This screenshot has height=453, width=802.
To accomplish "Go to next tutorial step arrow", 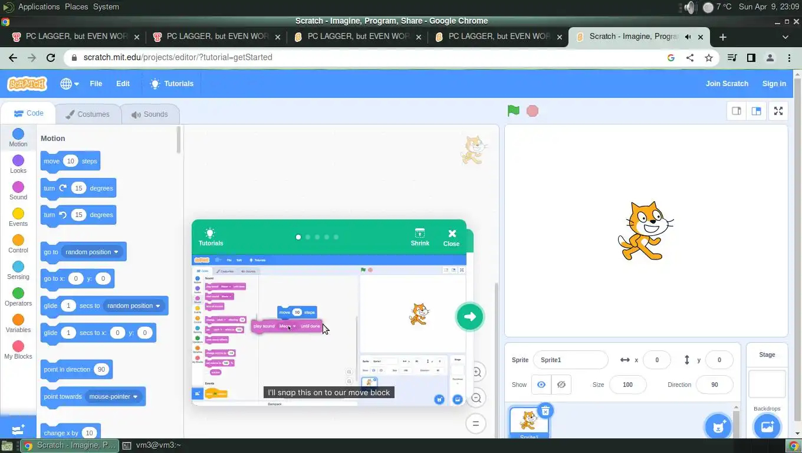I will (x=470, y=317).
